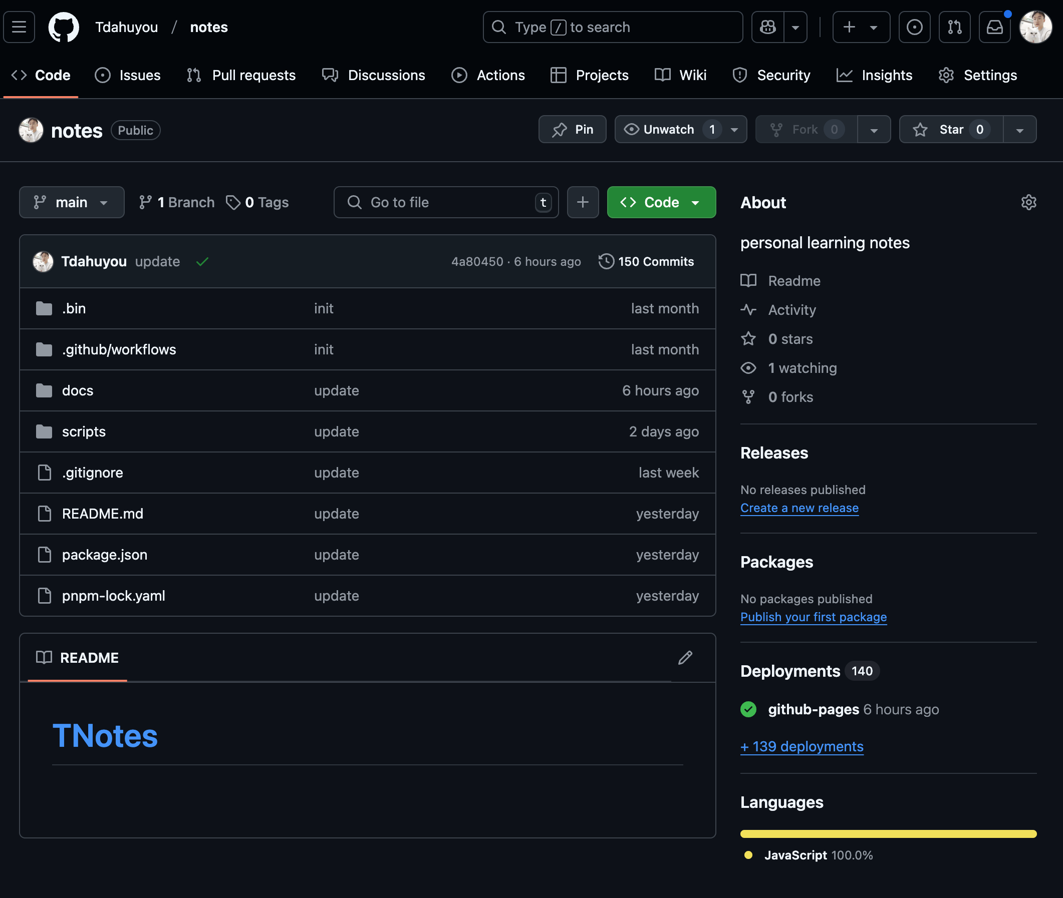Expand the star lists dropdown arrow
This screenshot has height=898, width=1063.
tap(1020, 130)
